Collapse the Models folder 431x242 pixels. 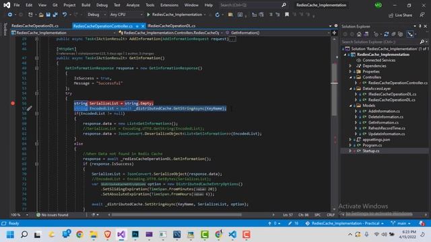coord(350,106)
